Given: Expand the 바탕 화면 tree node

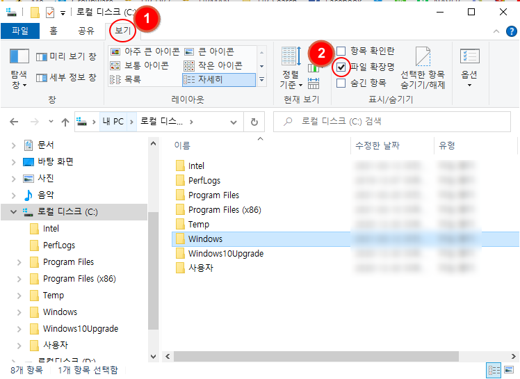Looking at the screenshot, I should click(x=14, y=162).
